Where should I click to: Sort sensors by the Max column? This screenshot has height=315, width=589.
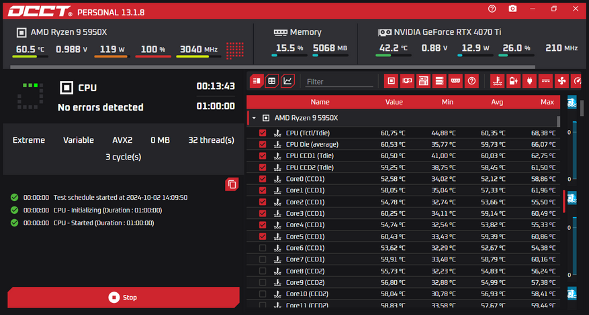[x=547, y=102]
